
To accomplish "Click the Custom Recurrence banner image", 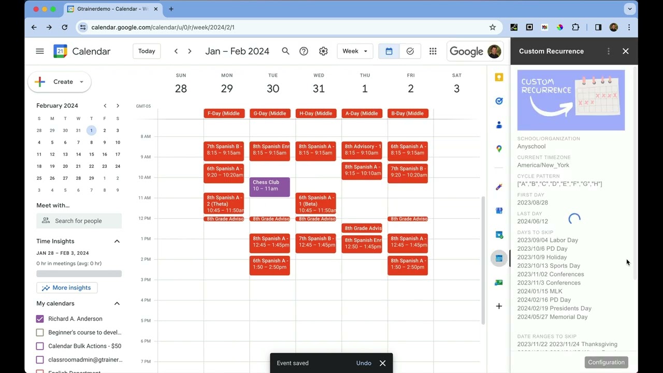I will pyautogui.click(x=571, y=101).
